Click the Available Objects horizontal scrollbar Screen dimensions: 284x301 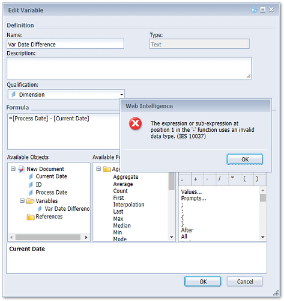[x=48, y=237]
